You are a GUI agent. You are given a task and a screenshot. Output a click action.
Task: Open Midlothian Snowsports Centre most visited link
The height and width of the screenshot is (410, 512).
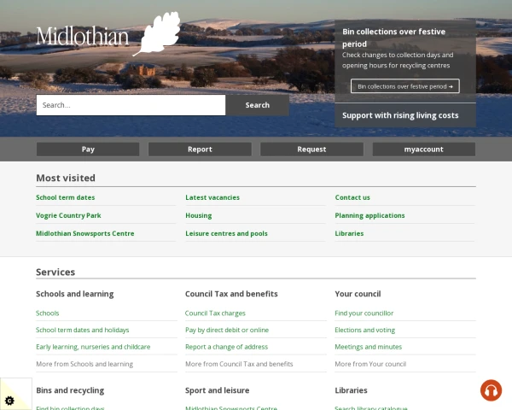pos(84,233)
